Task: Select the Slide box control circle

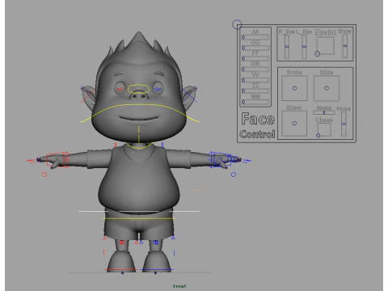Action: pyautogui.click(x=327, y=88)
